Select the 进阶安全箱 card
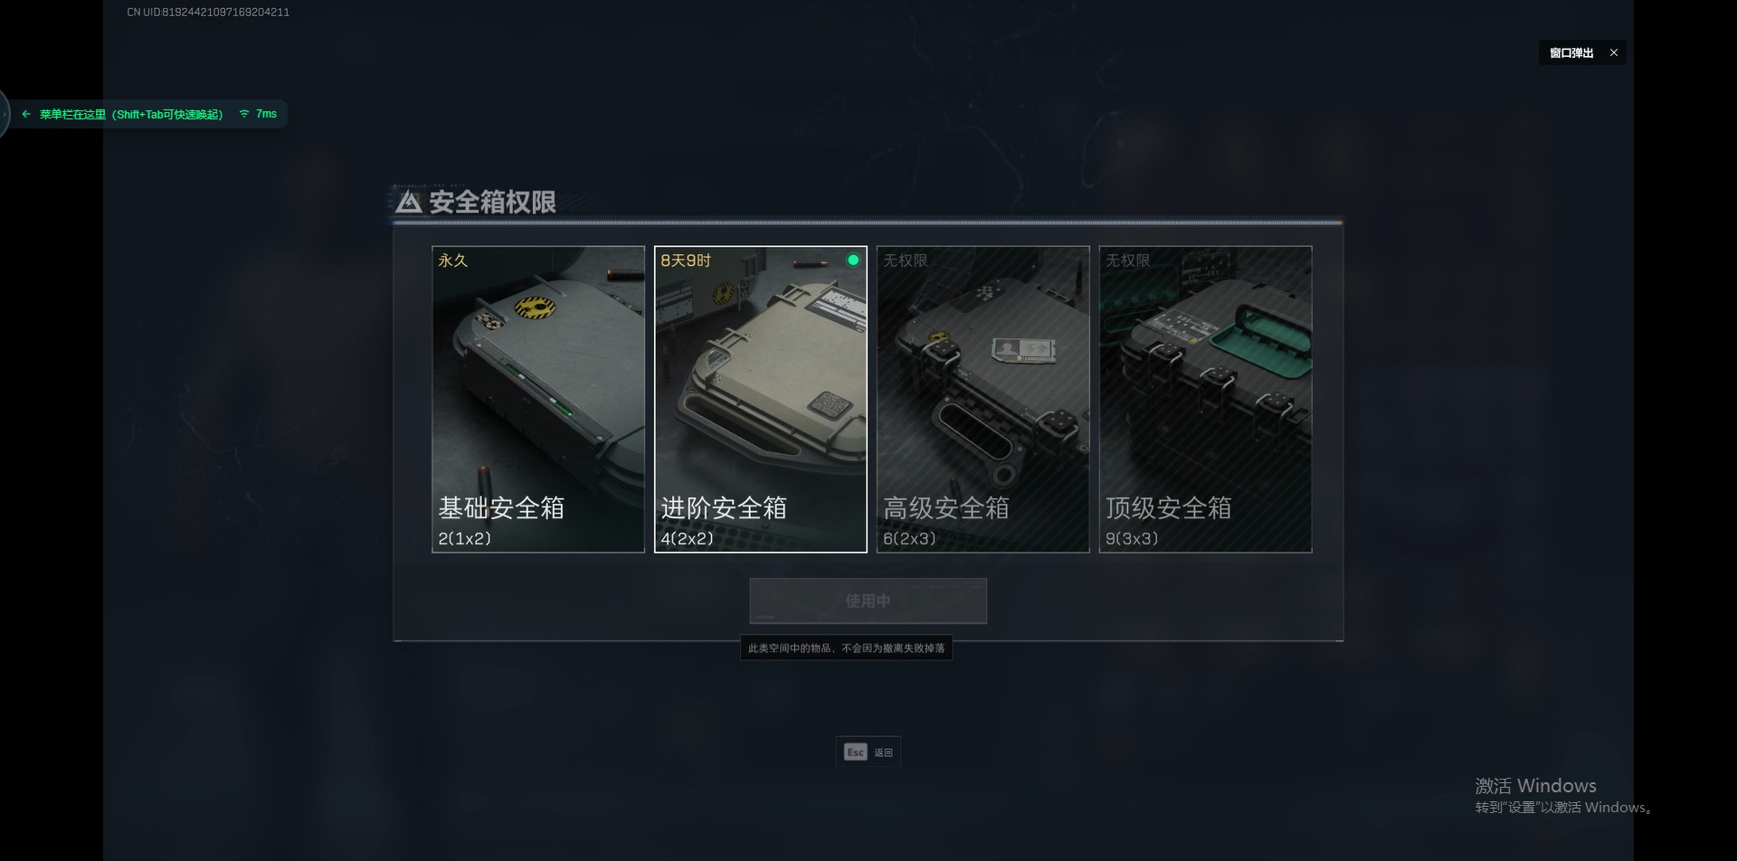This screenshot has width=1737, height=861. (x=760, y=399)
